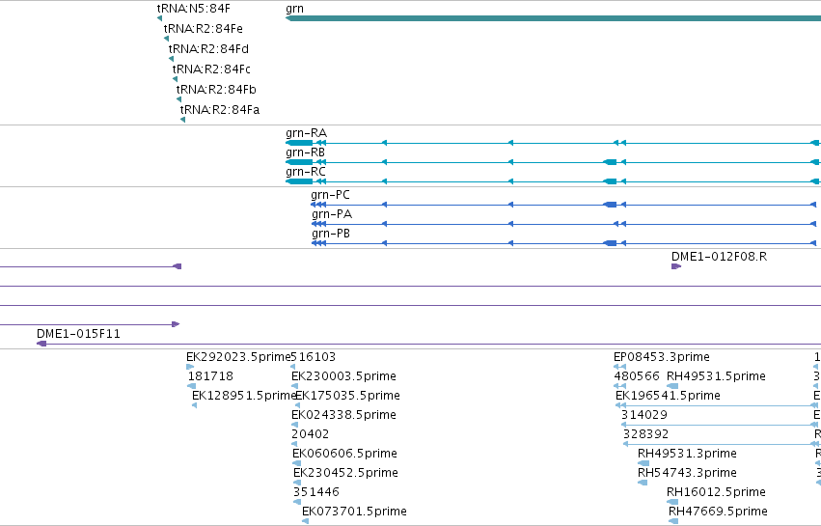
Task: Click the tRNA:N5:84F gene label
Action: pos(194,9)
